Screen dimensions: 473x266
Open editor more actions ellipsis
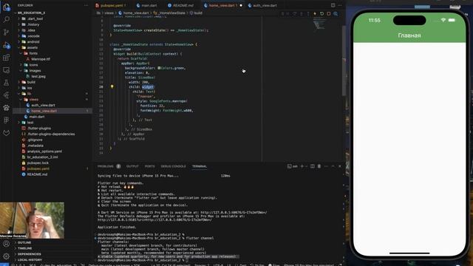coord(340,5)
